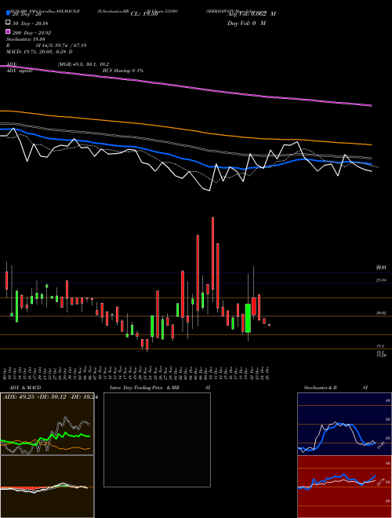Image resolution: width=392 pixels, height=518 pixels.
Task: Click the blue 20 Day legend swatch
Action: tap(8, 13)
